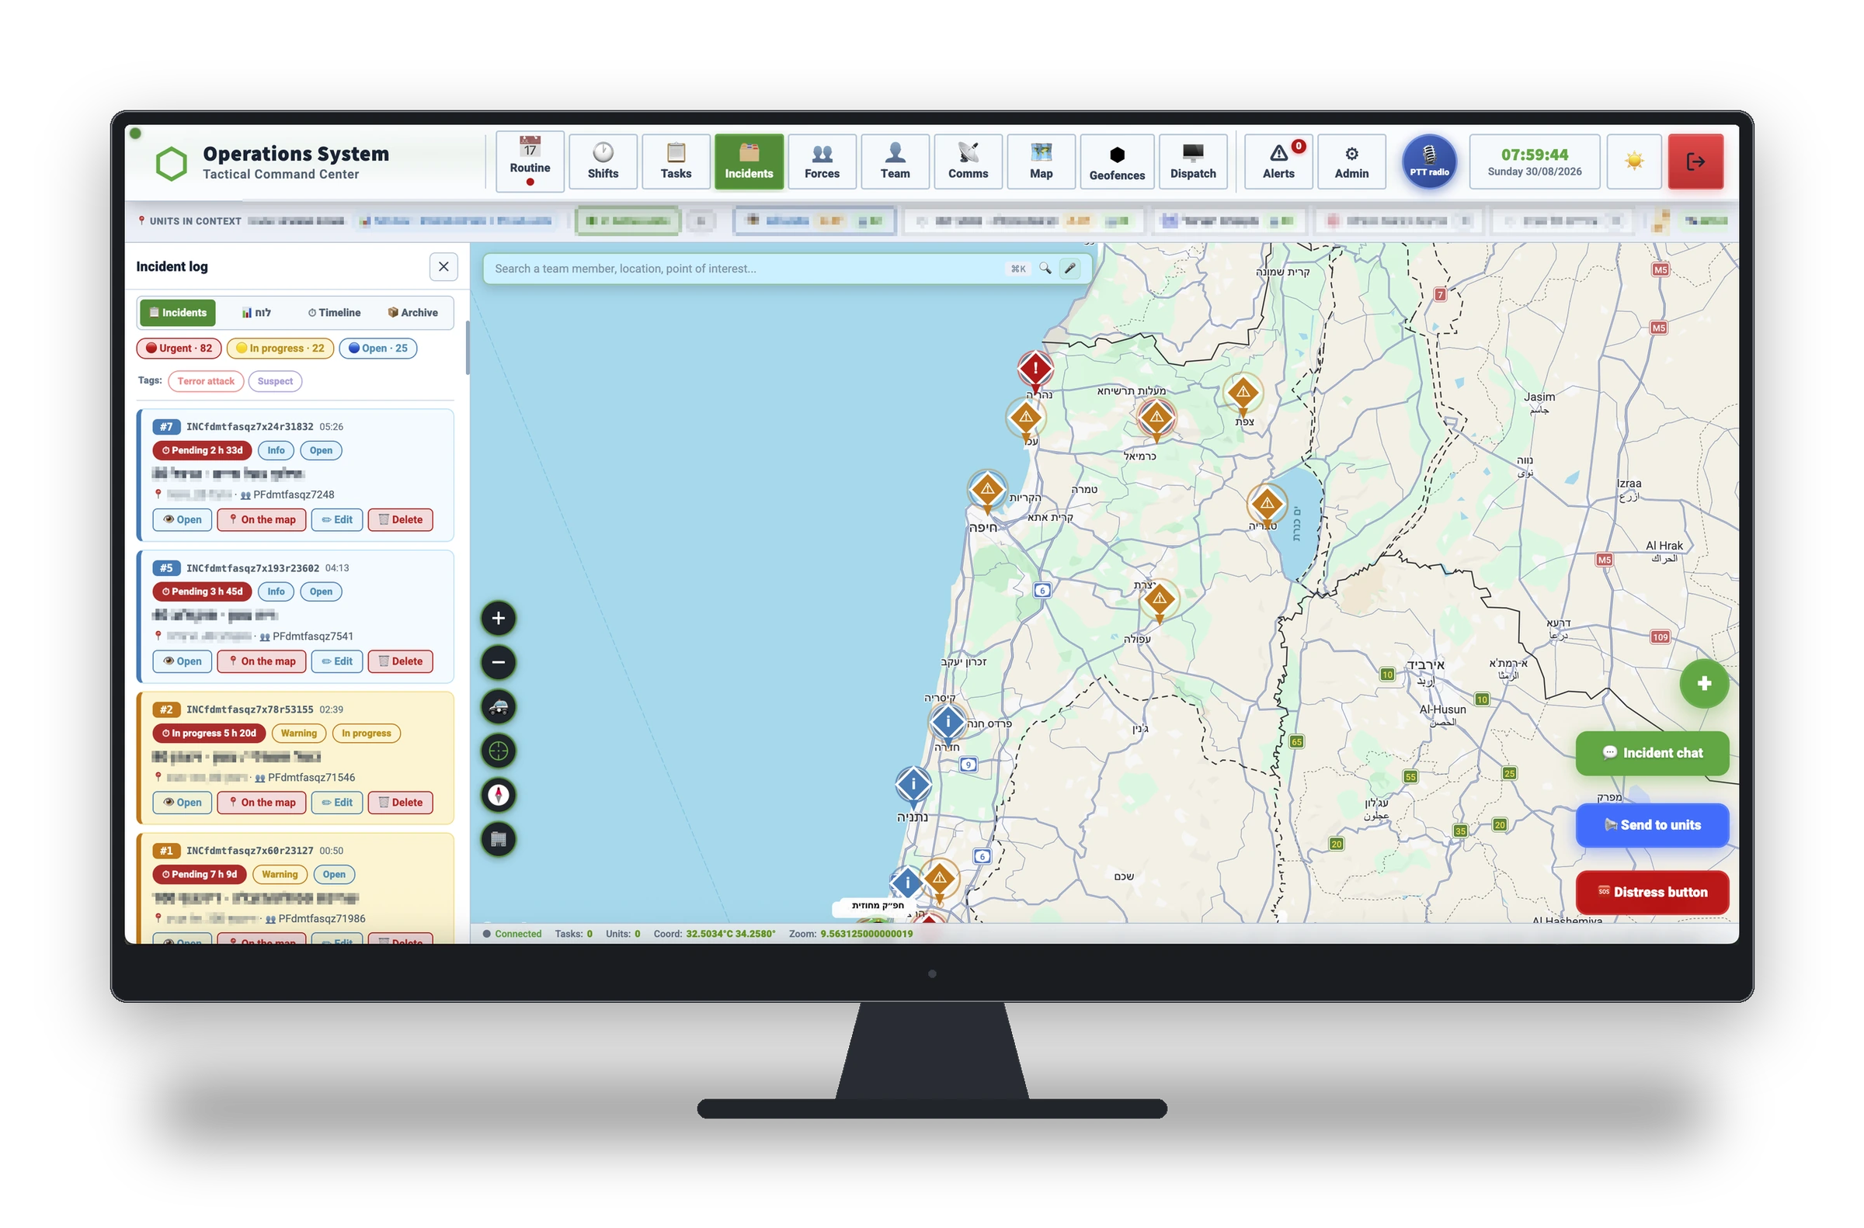Select the Incidents tab in incident log

179,313
